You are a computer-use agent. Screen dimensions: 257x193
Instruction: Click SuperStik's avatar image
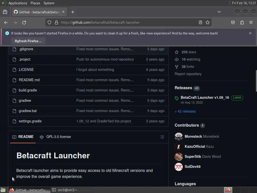click(179, 157)
